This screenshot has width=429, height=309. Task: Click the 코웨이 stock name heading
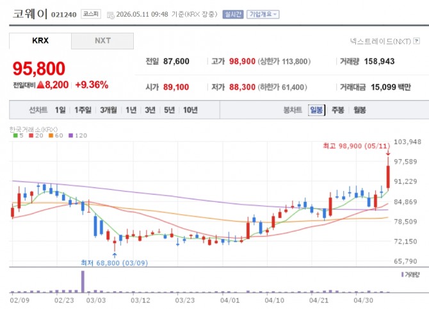(30, 13)
